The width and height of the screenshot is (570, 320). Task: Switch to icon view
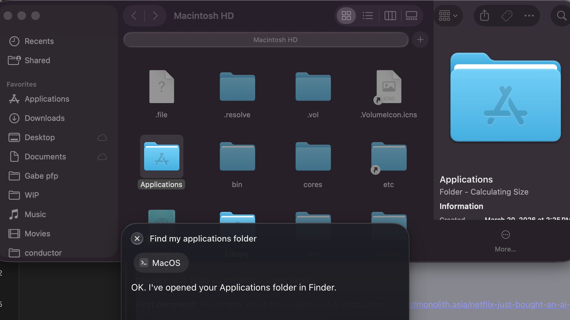346,16
